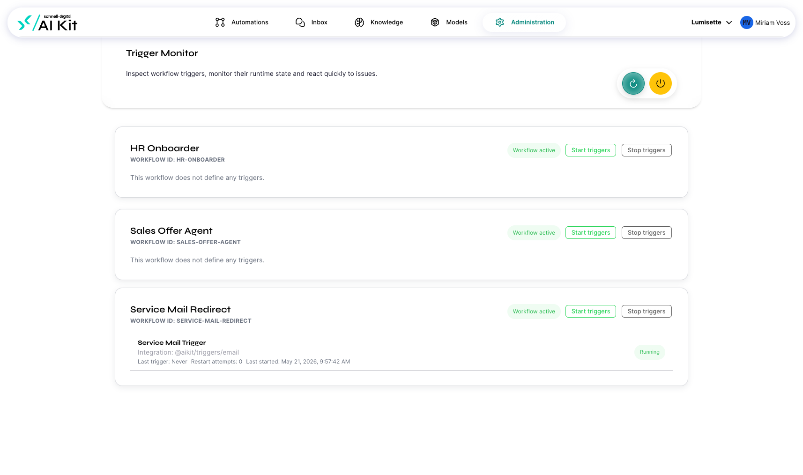Click the yellow power button
This screenshot has width=803, height=475.
coord(661,83)
